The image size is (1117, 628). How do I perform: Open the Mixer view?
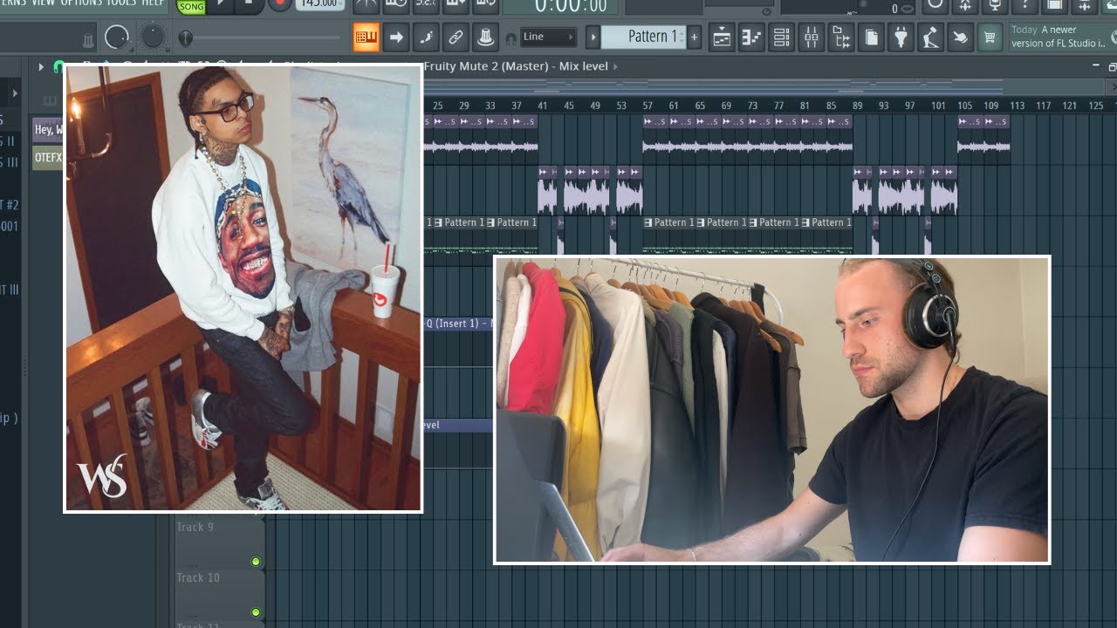[812, 38]
